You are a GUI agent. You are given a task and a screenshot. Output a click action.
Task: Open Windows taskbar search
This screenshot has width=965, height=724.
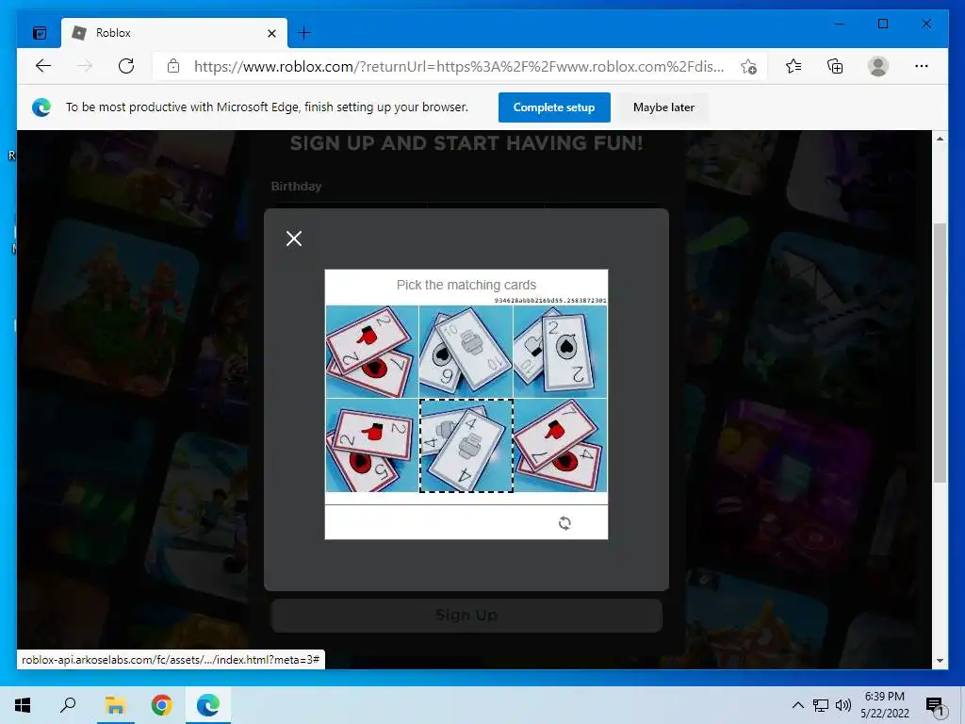[68, 705]
